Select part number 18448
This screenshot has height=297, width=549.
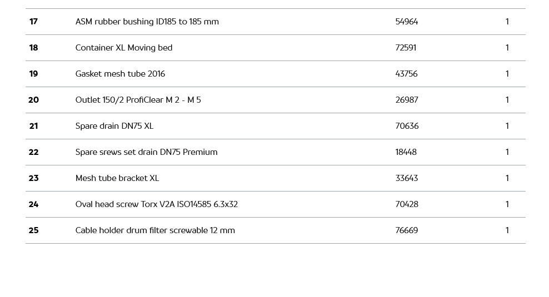coord(406,152)
